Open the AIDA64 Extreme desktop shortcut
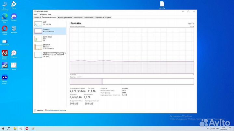Viewport: 234px width, 131px height. pyautogui.click(x=5, y=54)
